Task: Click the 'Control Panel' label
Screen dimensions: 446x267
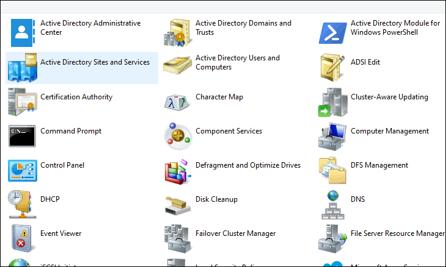Action: [62, 165]
